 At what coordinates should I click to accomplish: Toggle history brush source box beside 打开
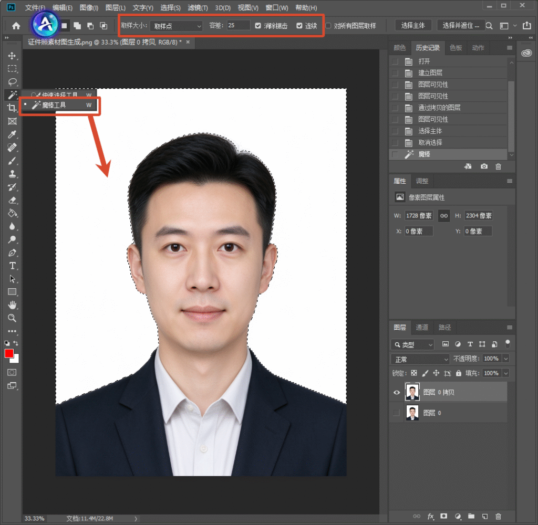point(395,61)
